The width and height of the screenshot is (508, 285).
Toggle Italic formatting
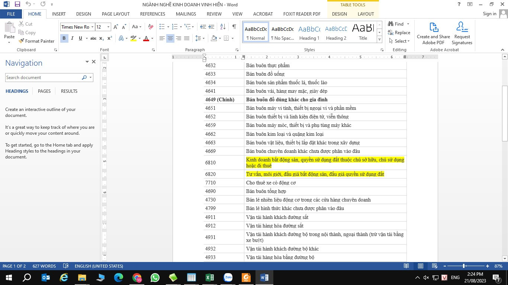click(72, 38)
